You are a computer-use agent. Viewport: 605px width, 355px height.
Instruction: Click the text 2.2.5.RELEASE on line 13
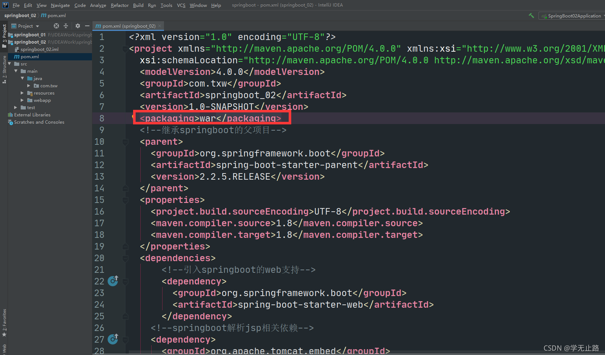235,176
